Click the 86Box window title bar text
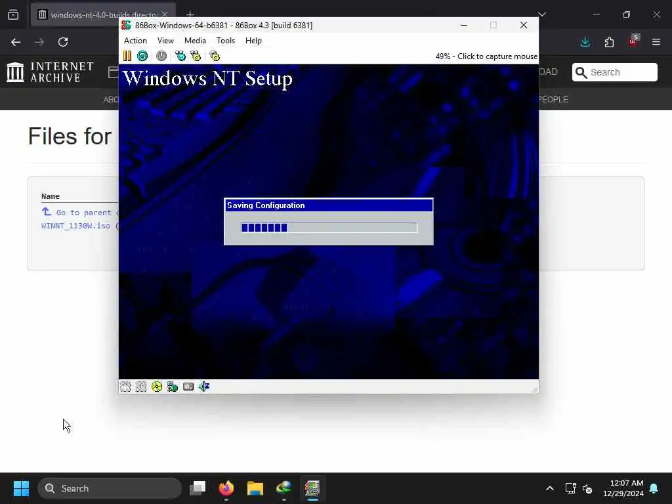672x504 pixels. point(224,26)
